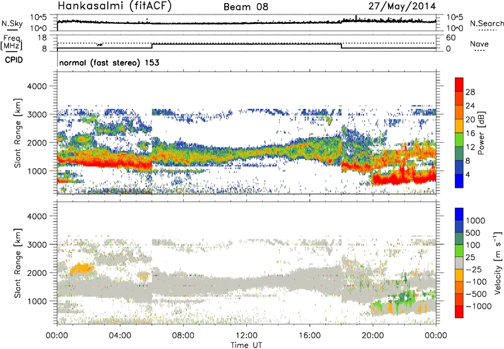The width and height of the screenshot is (504, 349).
Task: Click the frequency step-up at 06:00
Action: coord(152,46)
